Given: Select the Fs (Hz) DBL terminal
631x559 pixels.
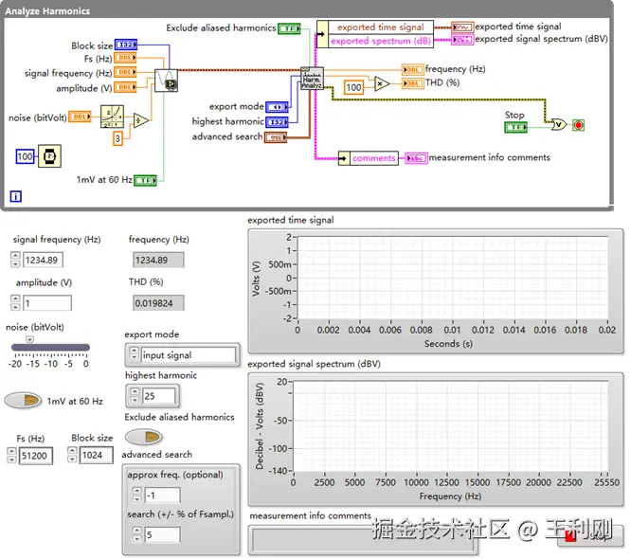Looking at the screenshot, I should pyautogui.click(x=125, y=58).
